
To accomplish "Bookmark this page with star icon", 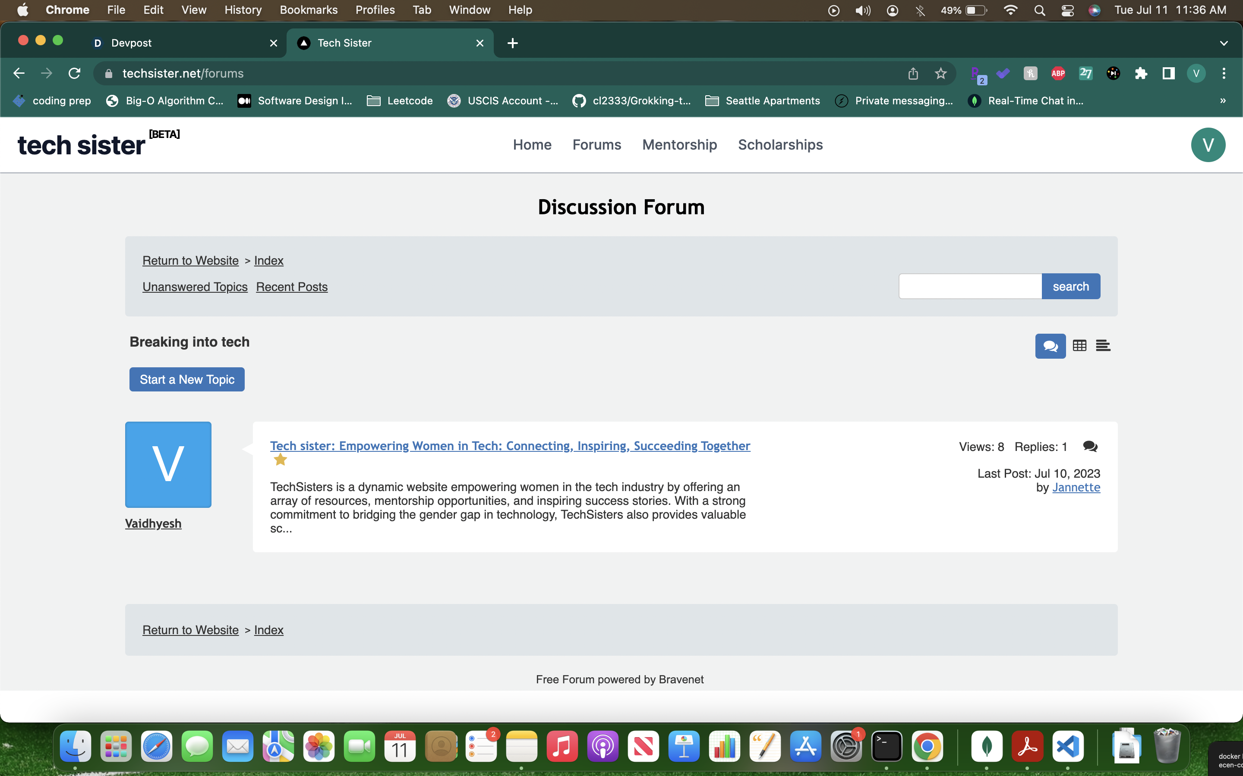I will (940, 73).
